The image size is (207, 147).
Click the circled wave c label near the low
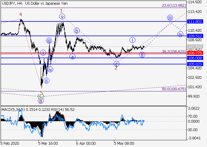pyautogui.click(x=117, y=64)
